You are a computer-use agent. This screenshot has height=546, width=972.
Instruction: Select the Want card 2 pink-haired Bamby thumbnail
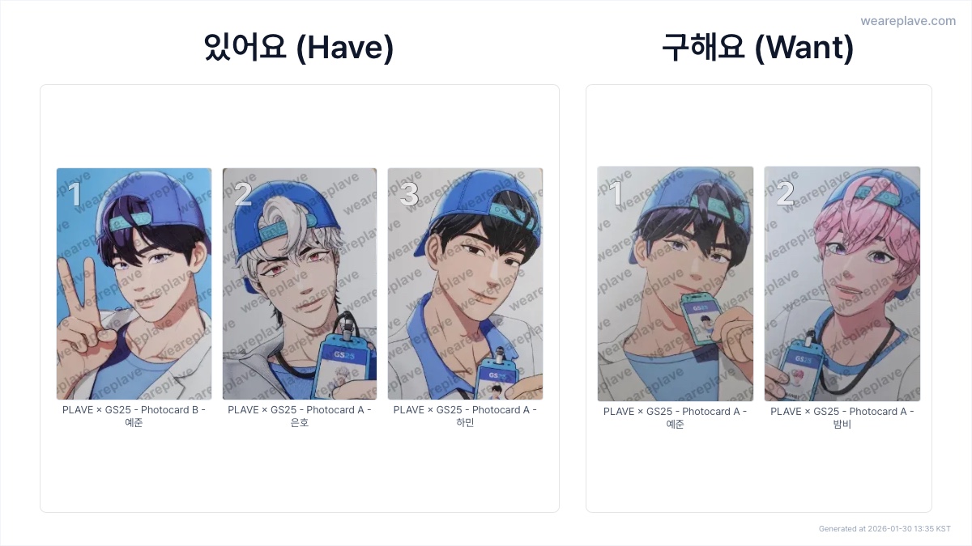click(x=842, y=284)
